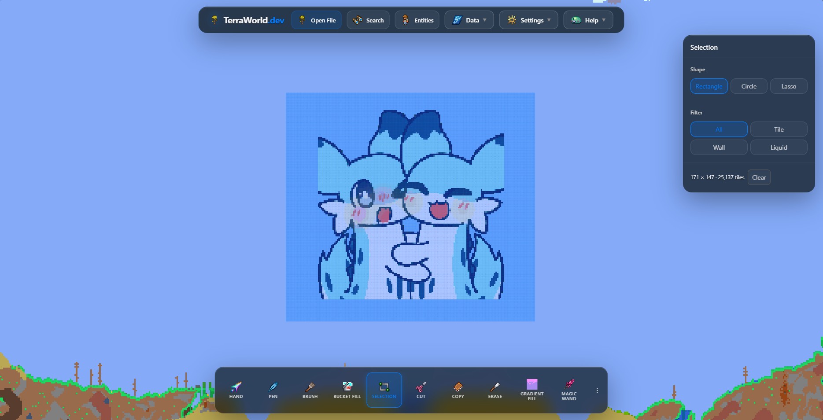
Task: Open the Search panel
Action: [x=368, y=20]
